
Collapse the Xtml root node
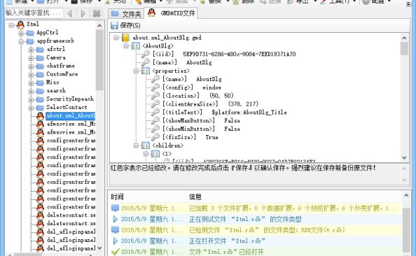[x=11, y=25]
